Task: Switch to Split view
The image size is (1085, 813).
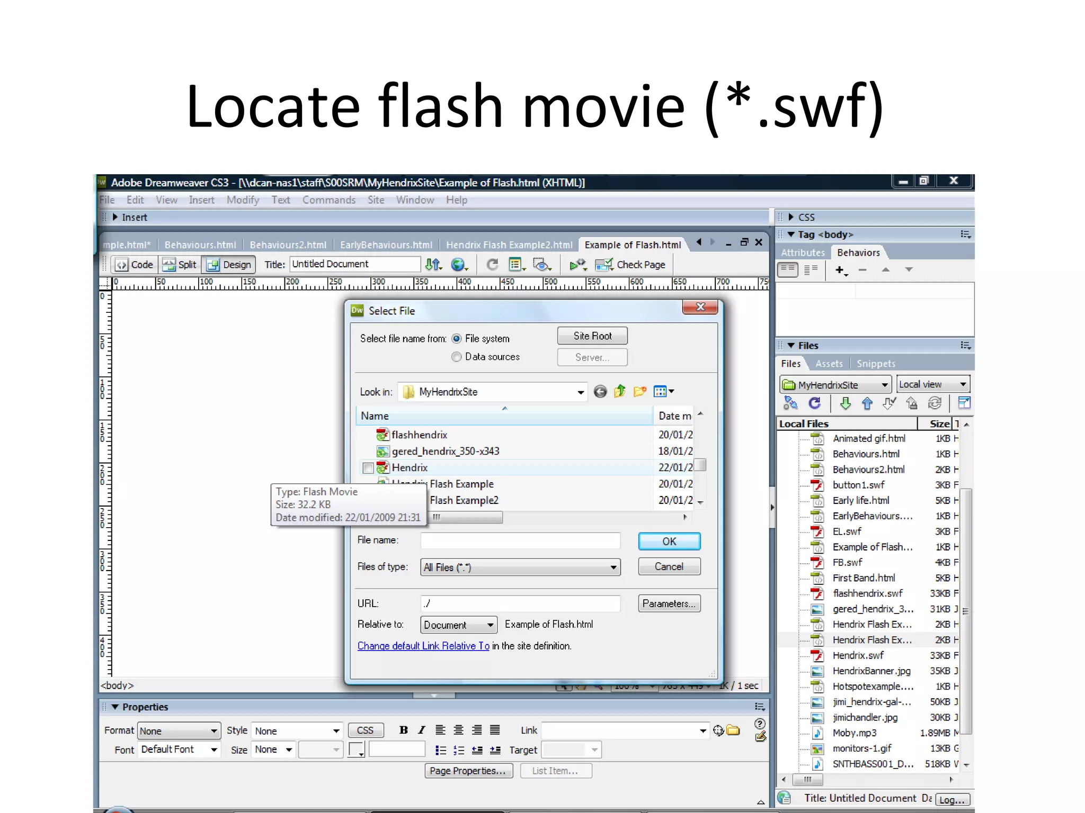Action: click(x=180, y=265)
